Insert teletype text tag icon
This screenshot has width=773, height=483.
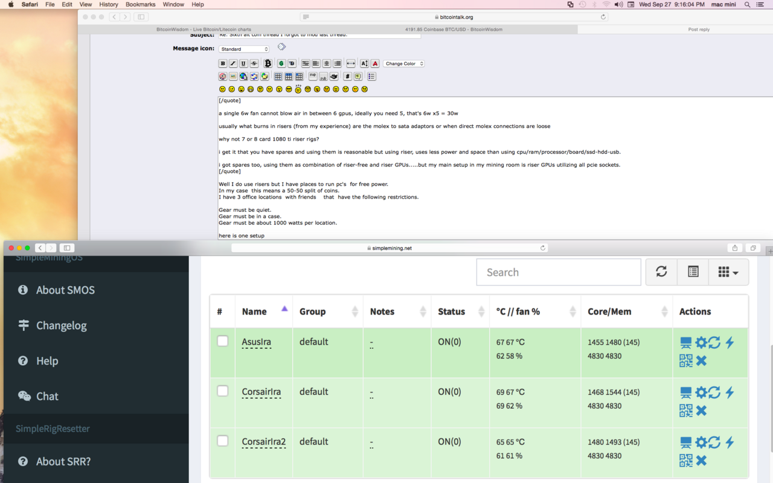point(333,77)
